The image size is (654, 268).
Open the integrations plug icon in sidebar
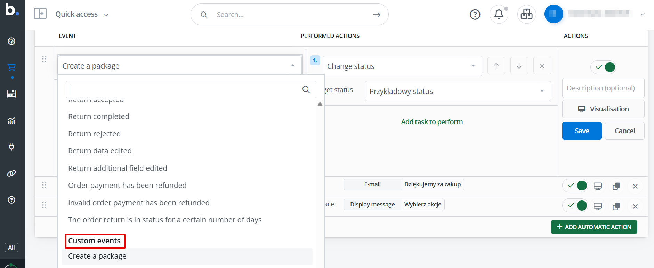coord(11,147)
